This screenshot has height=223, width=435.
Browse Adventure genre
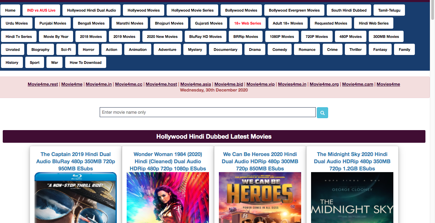point(167,50)
